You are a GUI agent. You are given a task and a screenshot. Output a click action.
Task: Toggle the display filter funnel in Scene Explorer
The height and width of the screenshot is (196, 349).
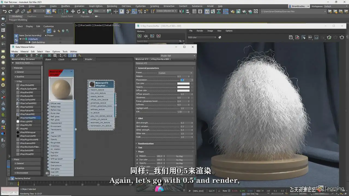pos(49,31)
